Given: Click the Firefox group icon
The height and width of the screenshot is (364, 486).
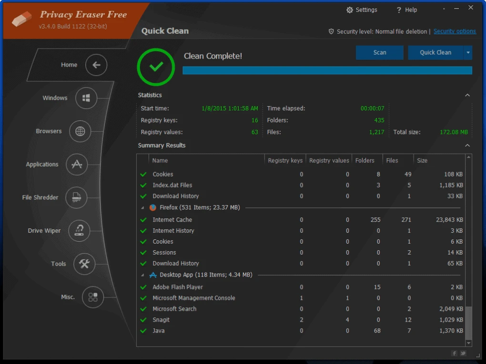Looking at the screenshot, I should [x=153, y=207].
